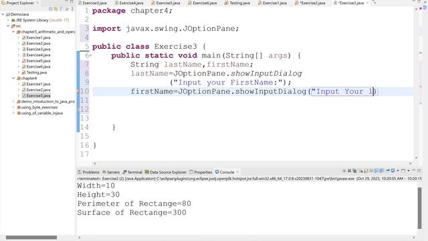Select the DemoJava project icon
428x241 pixels.
(8, 14)
